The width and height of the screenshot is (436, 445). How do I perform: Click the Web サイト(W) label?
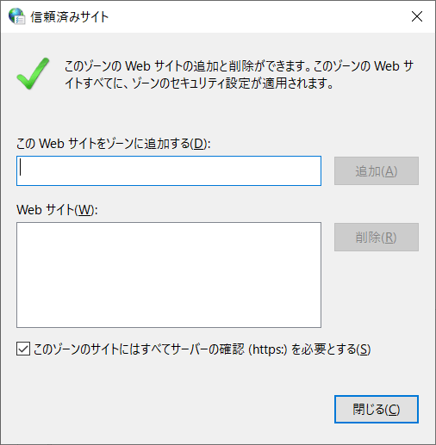click(x=57, y=210)
